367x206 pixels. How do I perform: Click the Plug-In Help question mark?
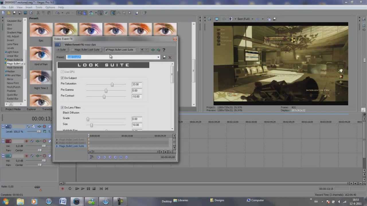(164, 50)
